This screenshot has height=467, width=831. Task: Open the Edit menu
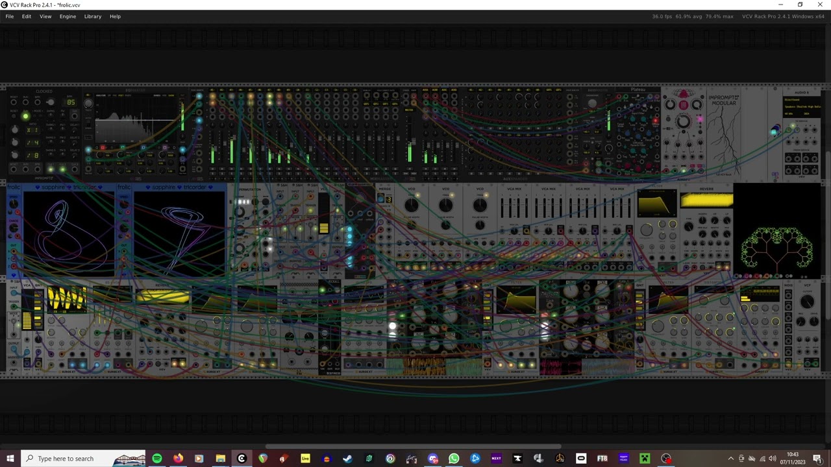click(27, 16)
